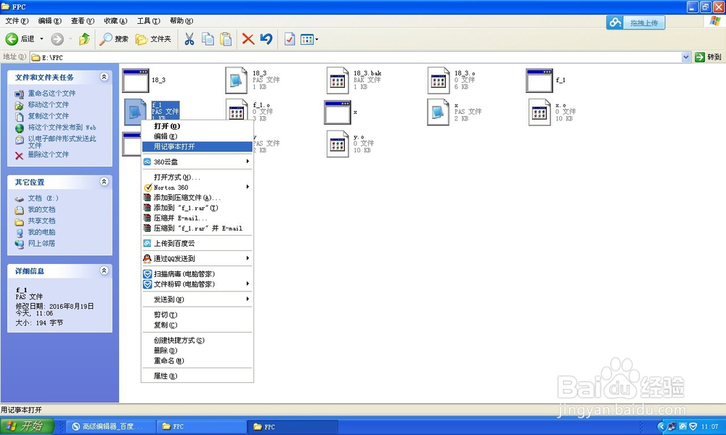Open My Network Places link
The height and width of the screenshot is (435, 726).
[x=41, y=243]
